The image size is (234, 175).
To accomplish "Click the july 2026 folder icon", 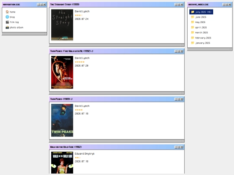I will coord(192,12).
